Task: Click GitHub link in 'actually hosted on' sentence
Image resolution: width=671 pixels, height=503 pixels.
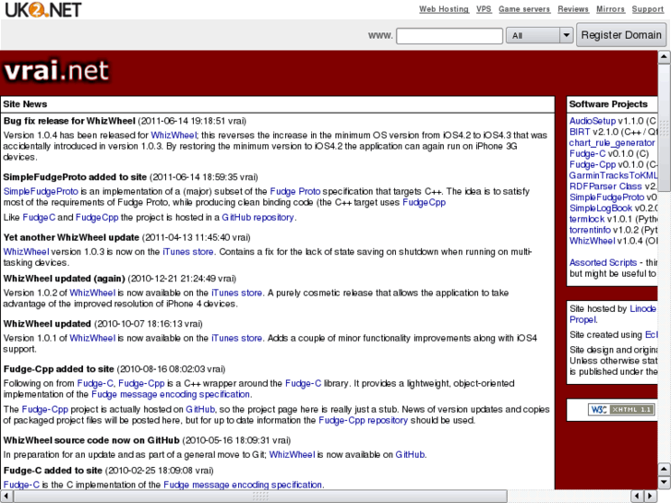Action: [200, 410]
